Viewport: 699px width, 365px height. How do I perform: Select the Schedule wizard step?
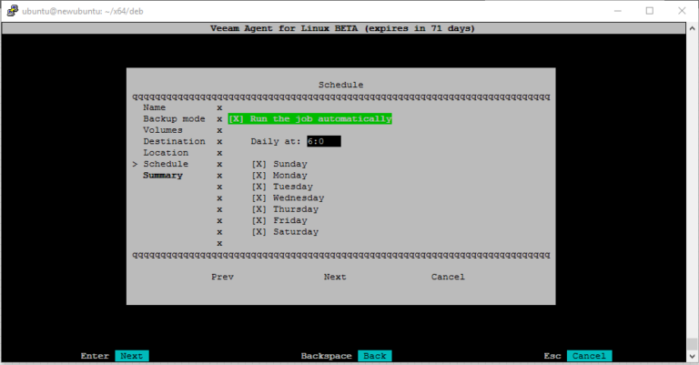[x=166, y=164]
